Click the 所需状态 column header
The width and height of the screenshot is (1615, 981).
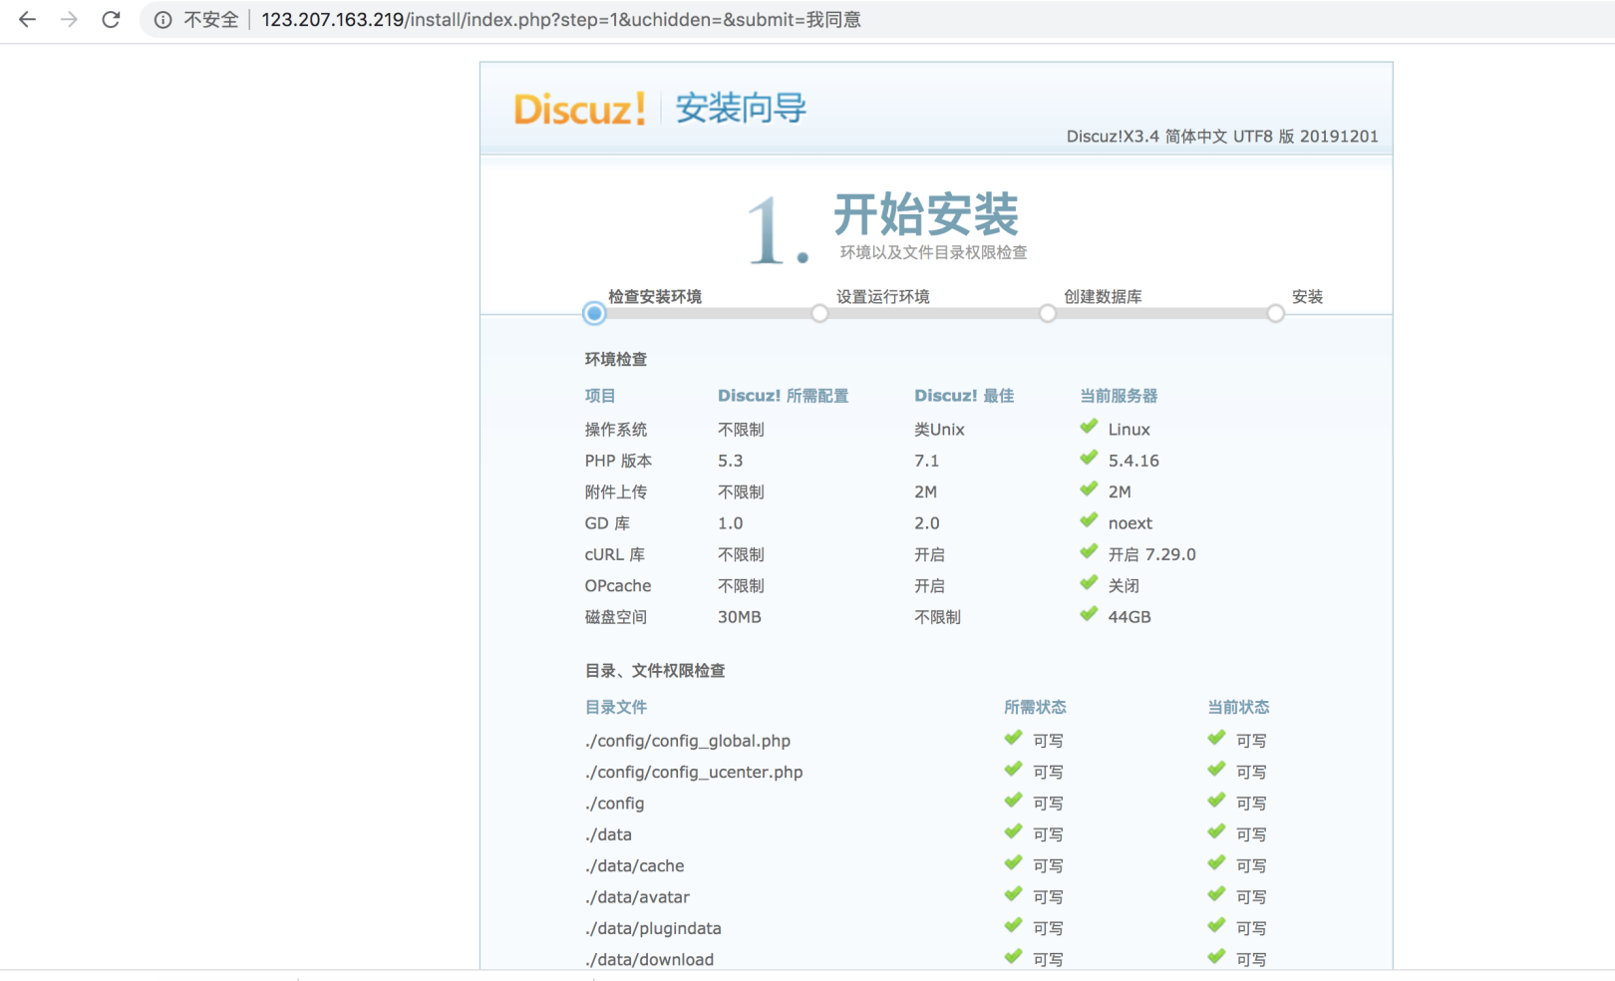tap(1035, 707)
